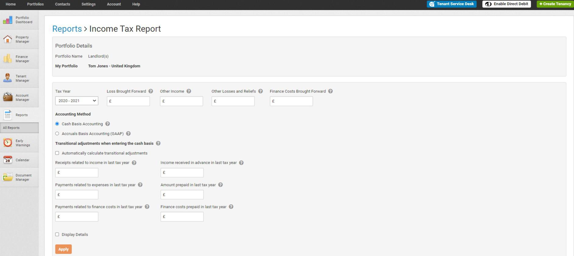Focus the Finance costs prepaid field
The image size is (574, 256).
(182, 217)
